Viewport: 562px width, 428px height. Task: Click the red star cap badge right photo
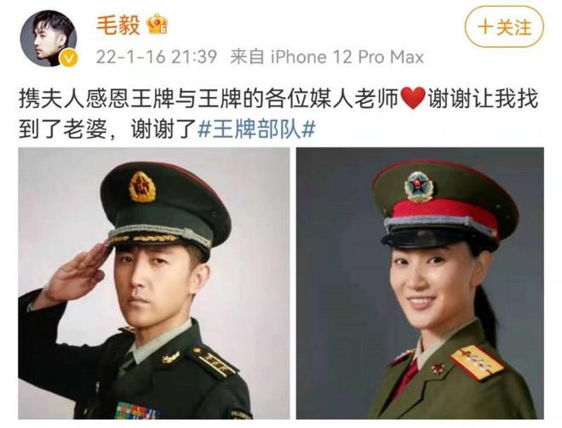tap(419, 186)
